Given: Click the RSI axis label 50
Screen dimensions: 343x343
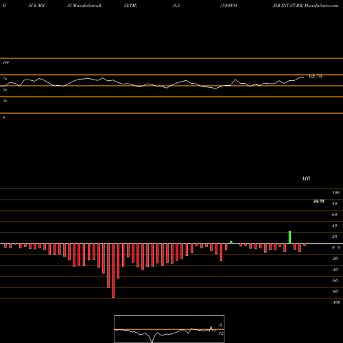Looking at the screenshot, I should (x=5, y=90).
